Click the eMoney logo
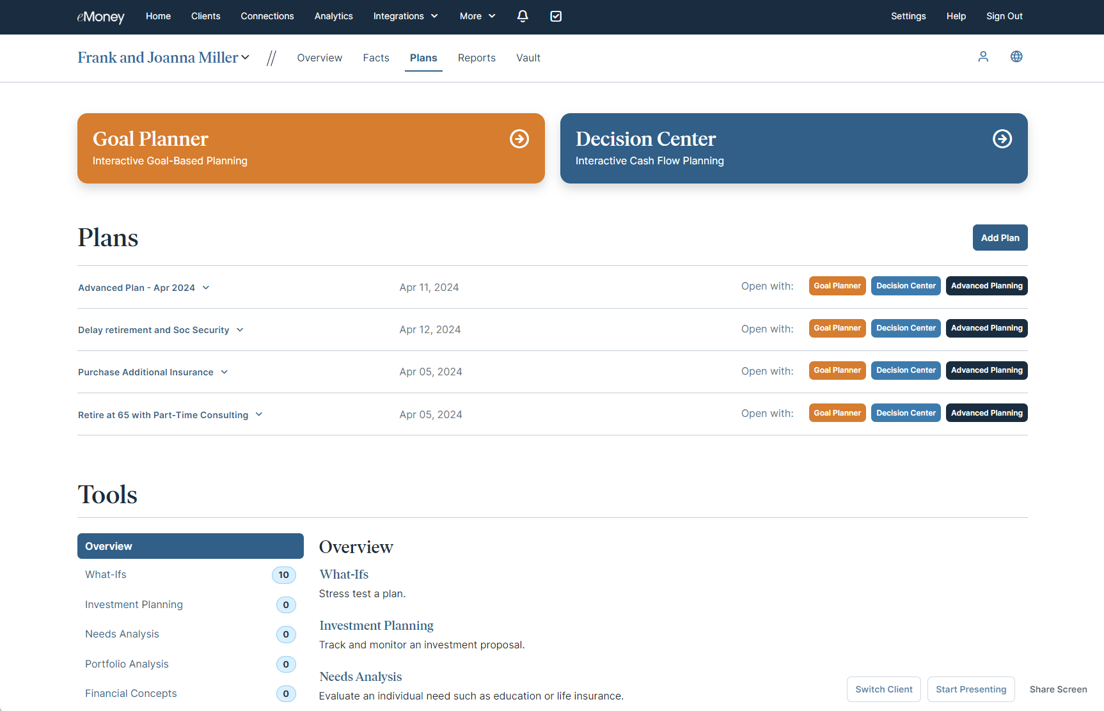Screen dimensions: 1104x711 point(100,17)
